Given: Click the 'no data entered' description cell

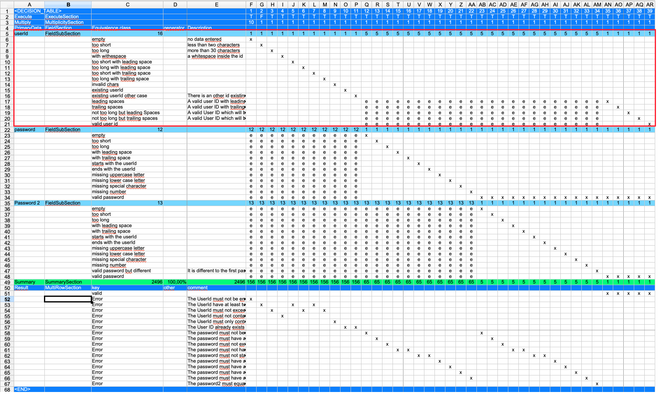Looking at the screenshot, I should (x=216, y=39).
